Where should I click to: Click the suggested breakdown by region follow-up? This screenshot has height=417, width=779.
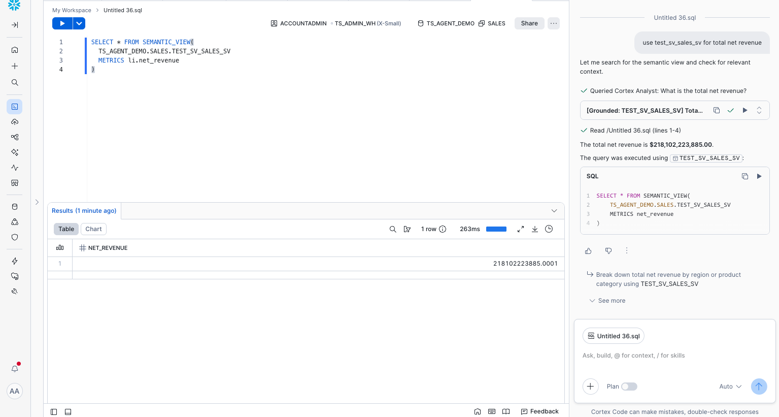point(668,279)
